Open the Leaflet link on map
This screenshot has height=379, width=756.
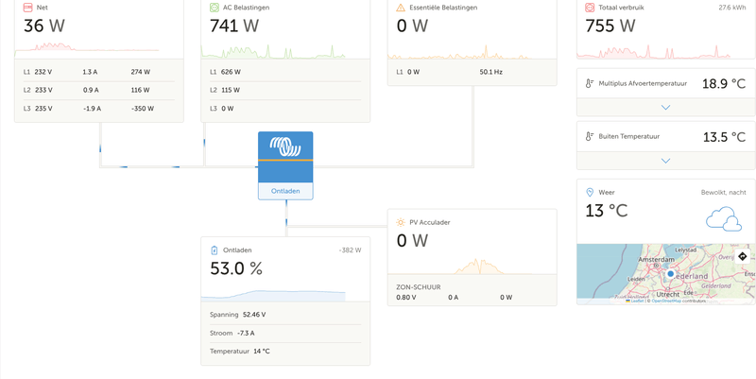[x=637, y=301]
